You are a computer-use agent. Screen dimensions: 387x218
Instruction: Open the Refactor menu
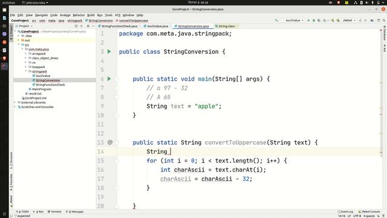tap(79, 15)
